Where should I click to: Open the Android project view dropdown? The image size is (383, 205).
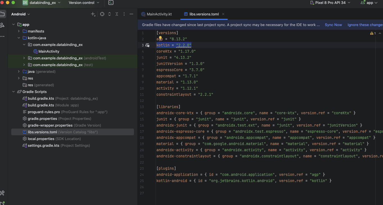point(20,14)
